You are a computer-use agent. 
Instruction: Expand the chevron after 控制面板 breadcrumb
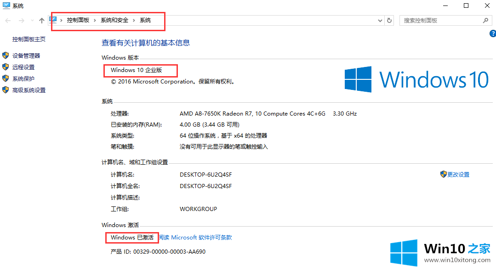coord(95,20)
